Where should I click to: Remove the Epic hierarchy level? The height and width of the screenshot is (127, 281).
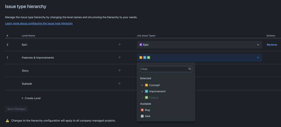tap(272, 45)
